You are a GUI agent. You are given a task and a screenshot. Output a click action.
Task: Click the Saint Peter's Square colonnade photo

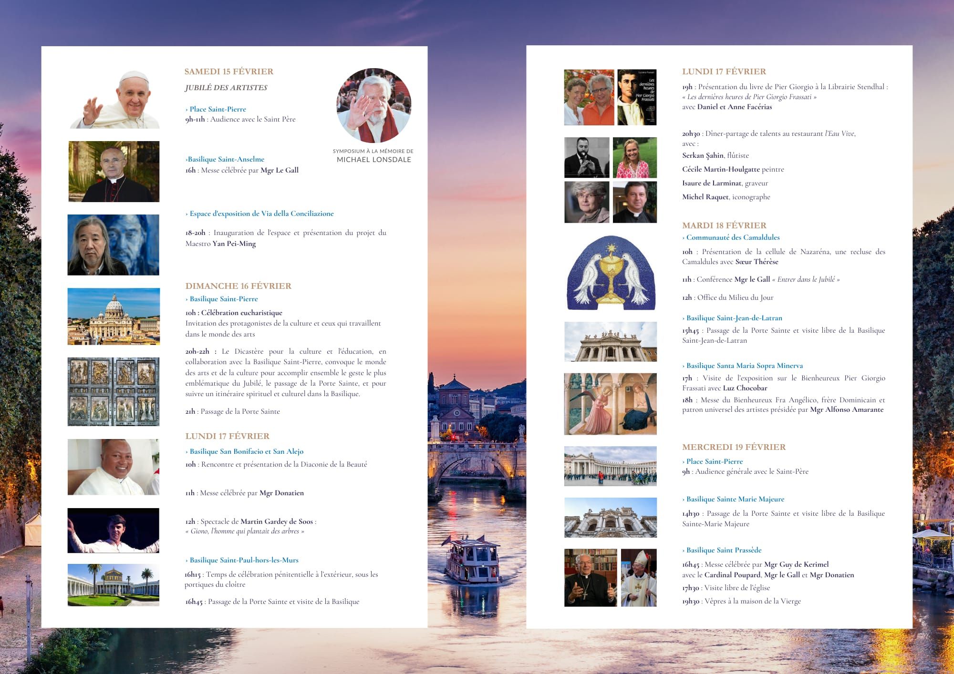611,466
